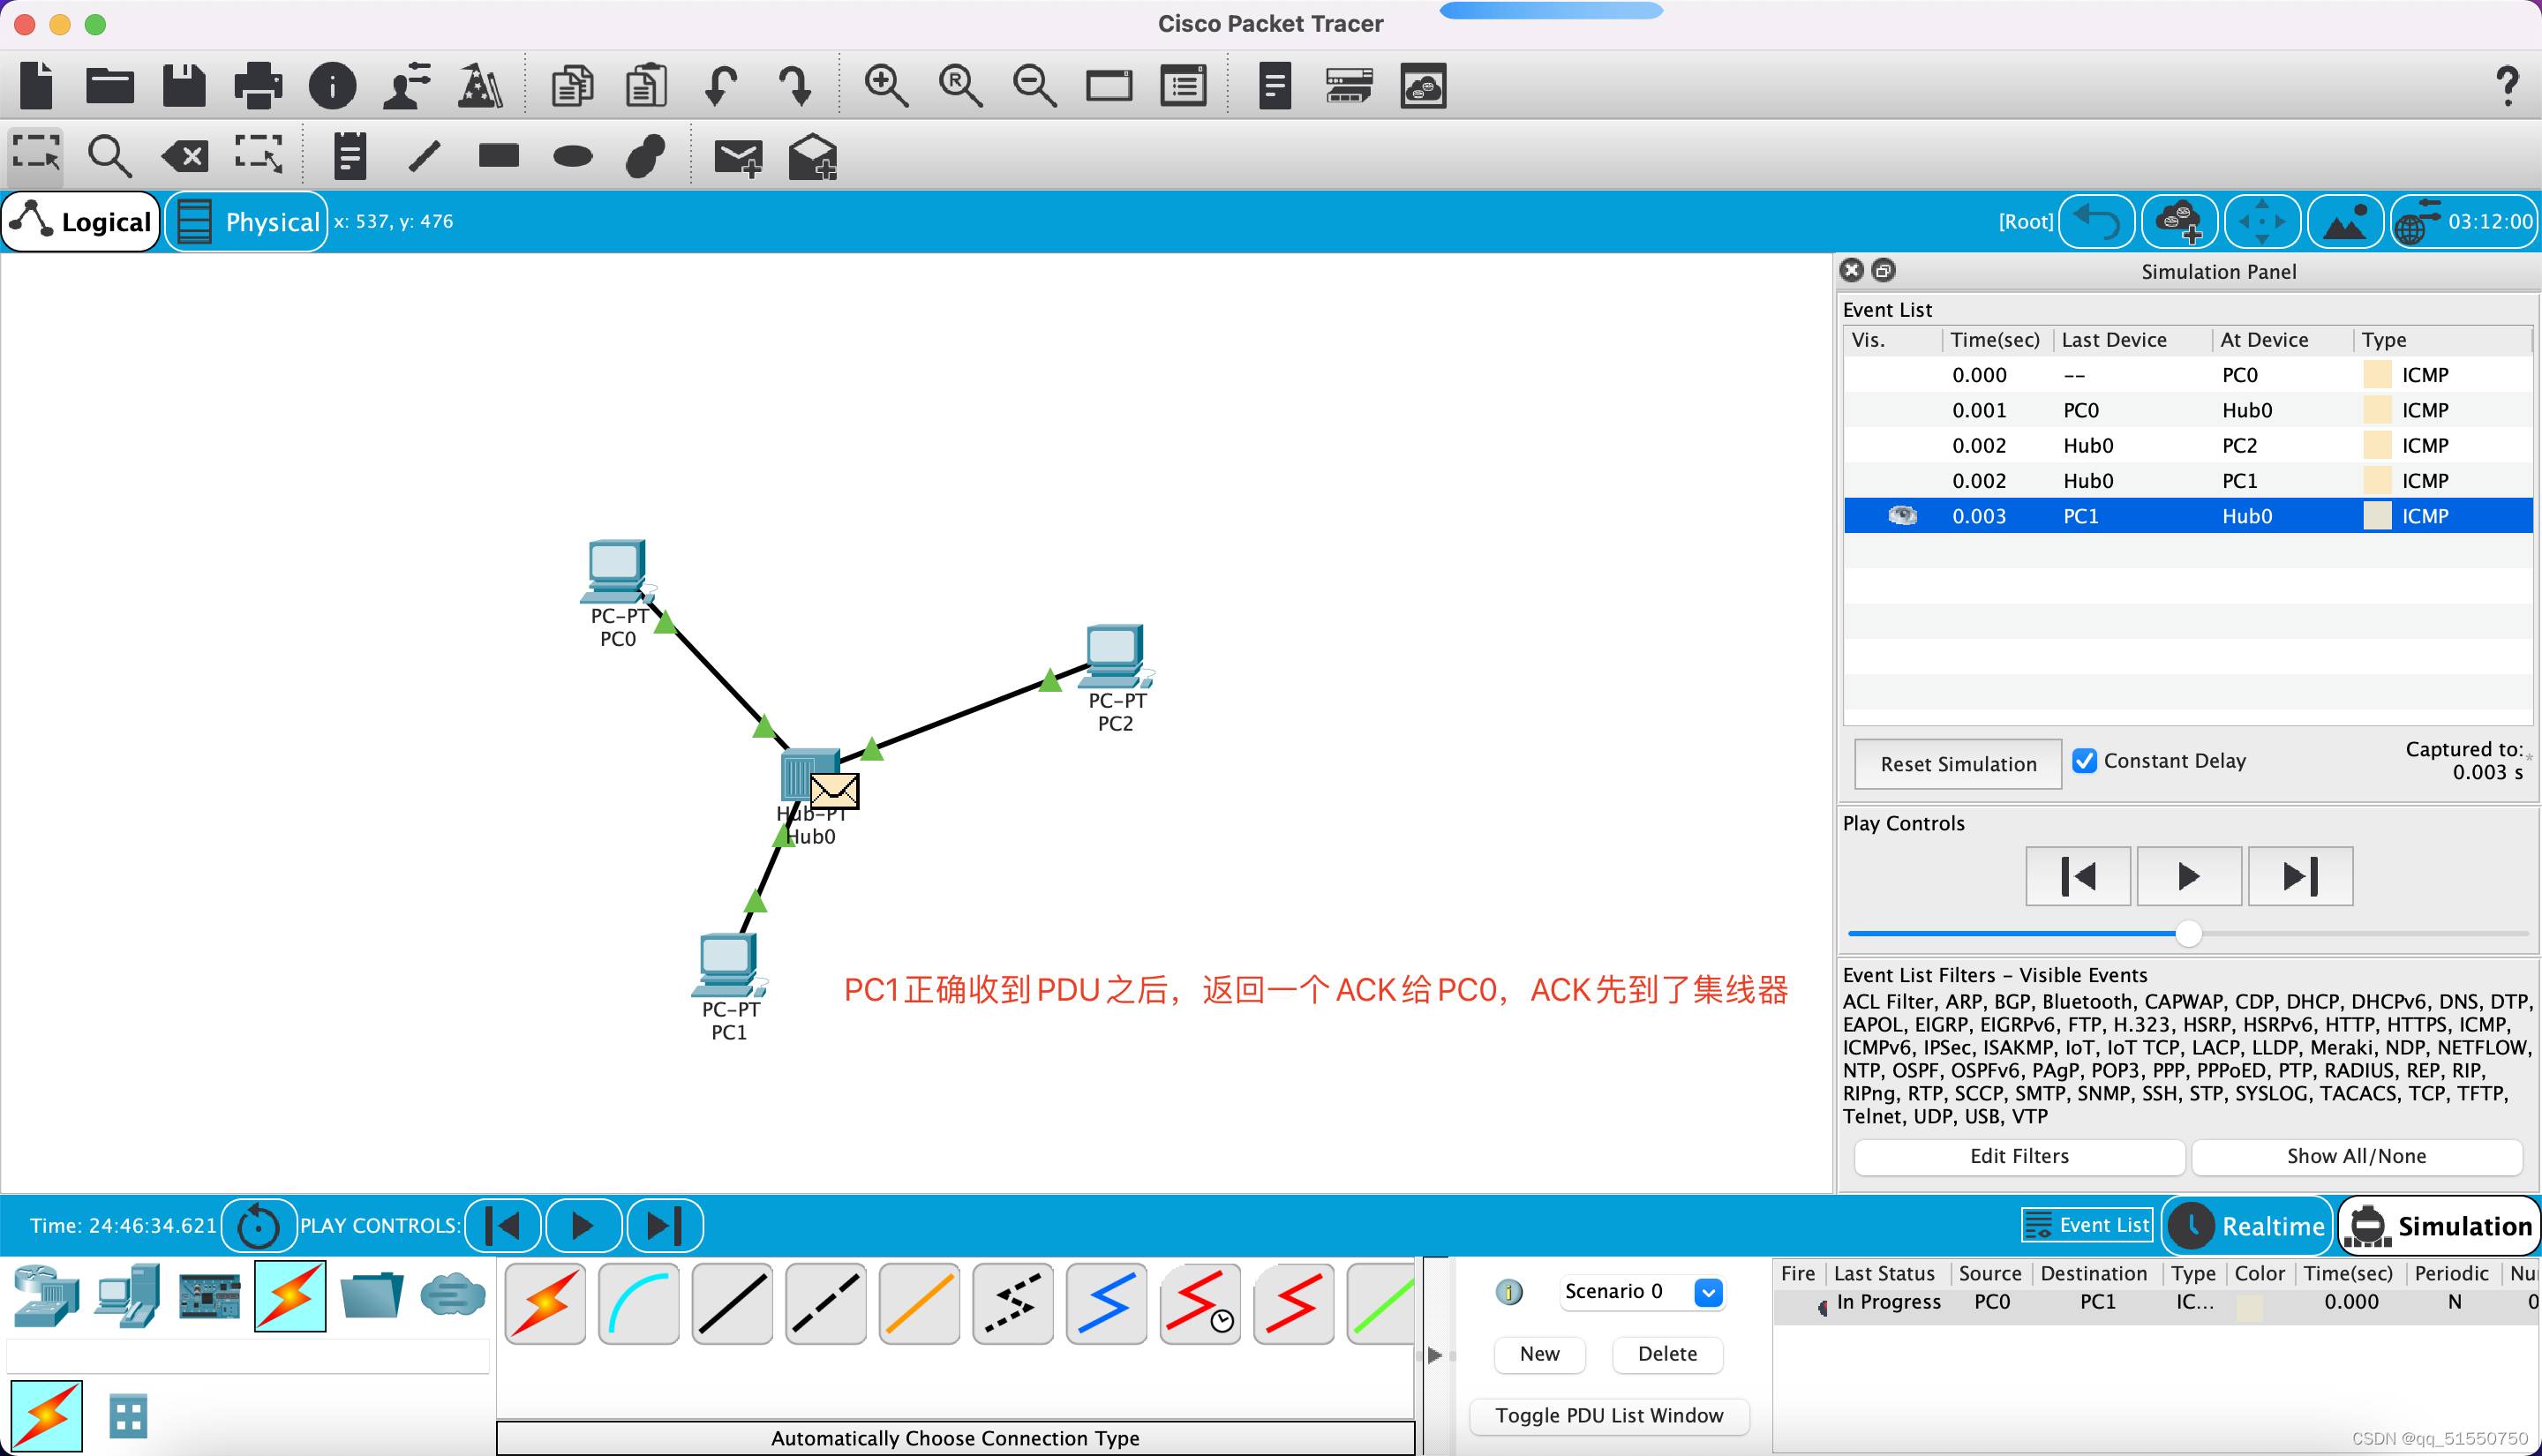Click the PC0 device
2542x1456 pixels.
point(618,574)
